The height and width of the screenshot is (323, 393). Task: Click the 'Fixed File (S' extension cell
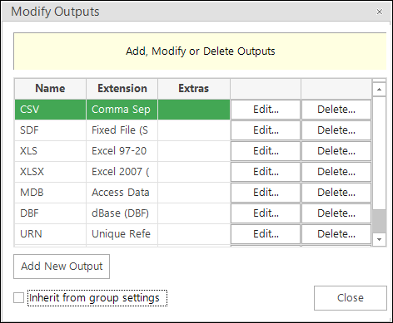coord(122,130)
